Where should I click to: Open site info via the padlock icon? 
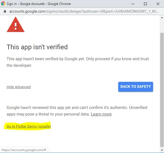[x=5, y=11]
